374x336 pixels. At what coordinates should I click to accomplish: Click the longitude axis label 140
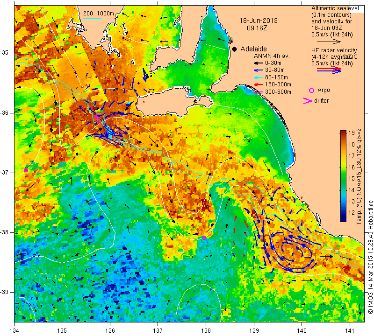302,331
